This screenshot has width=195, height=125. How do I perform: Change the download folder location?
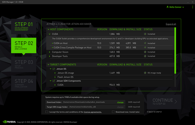point(120,102)
